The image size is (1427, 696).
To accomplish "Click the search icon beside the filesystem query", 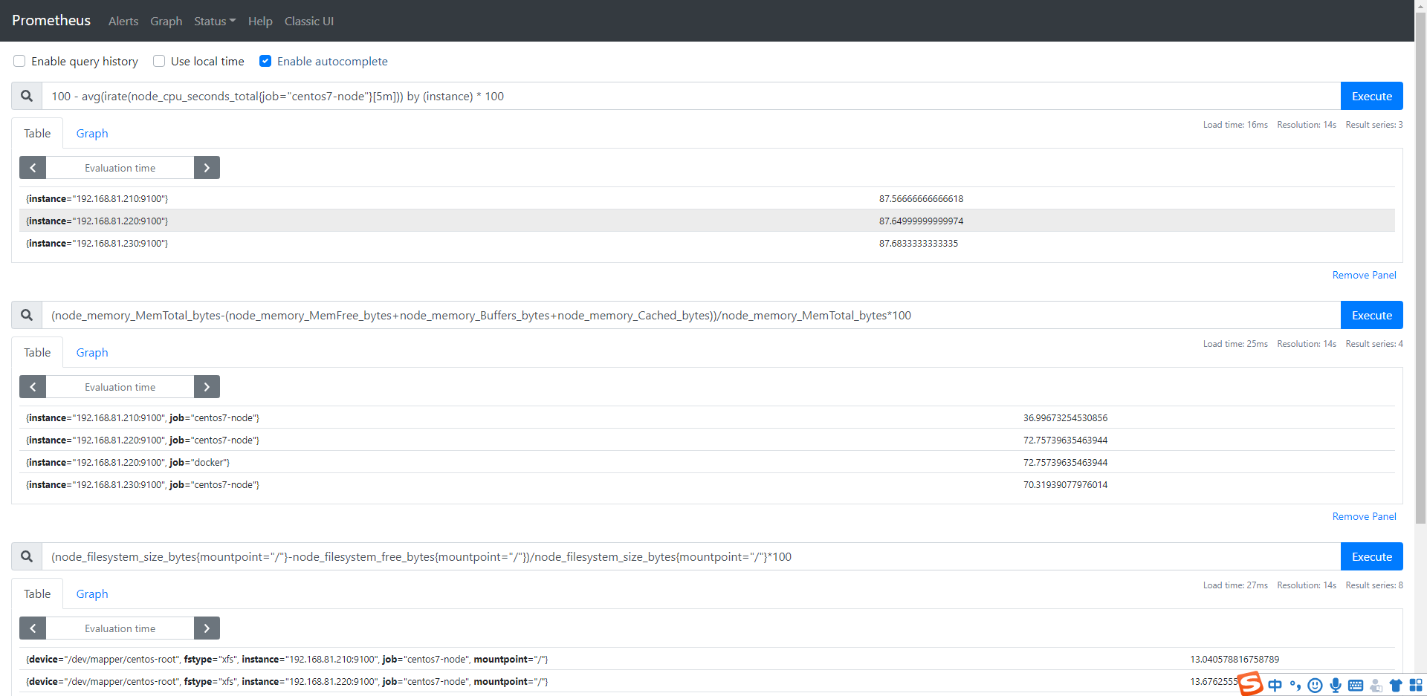I will [x=26, y=556].
